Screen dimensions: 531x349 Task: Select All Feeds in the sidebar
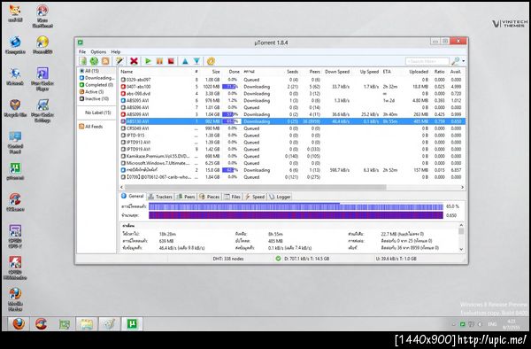91,127
